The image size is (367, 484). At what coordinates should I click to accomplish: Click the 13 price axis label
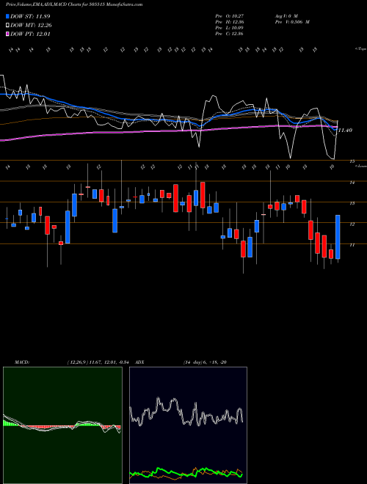coord(352,203)
